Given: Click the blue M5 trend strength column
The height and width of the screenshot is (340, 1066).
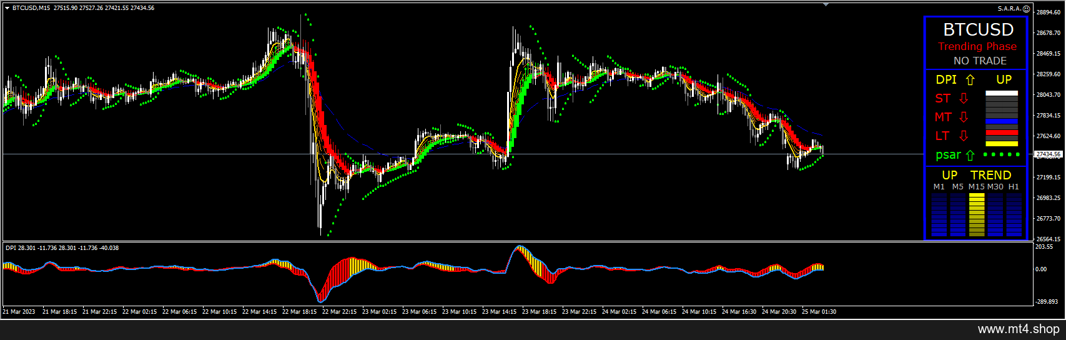Looking at the screenshot, I should coord(958,214).
